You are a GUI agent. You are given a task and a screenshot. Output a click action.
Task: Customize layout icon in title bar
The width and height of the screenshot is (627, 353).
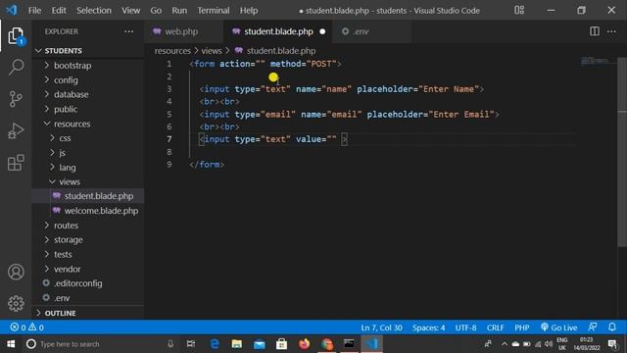coord(519,11)
